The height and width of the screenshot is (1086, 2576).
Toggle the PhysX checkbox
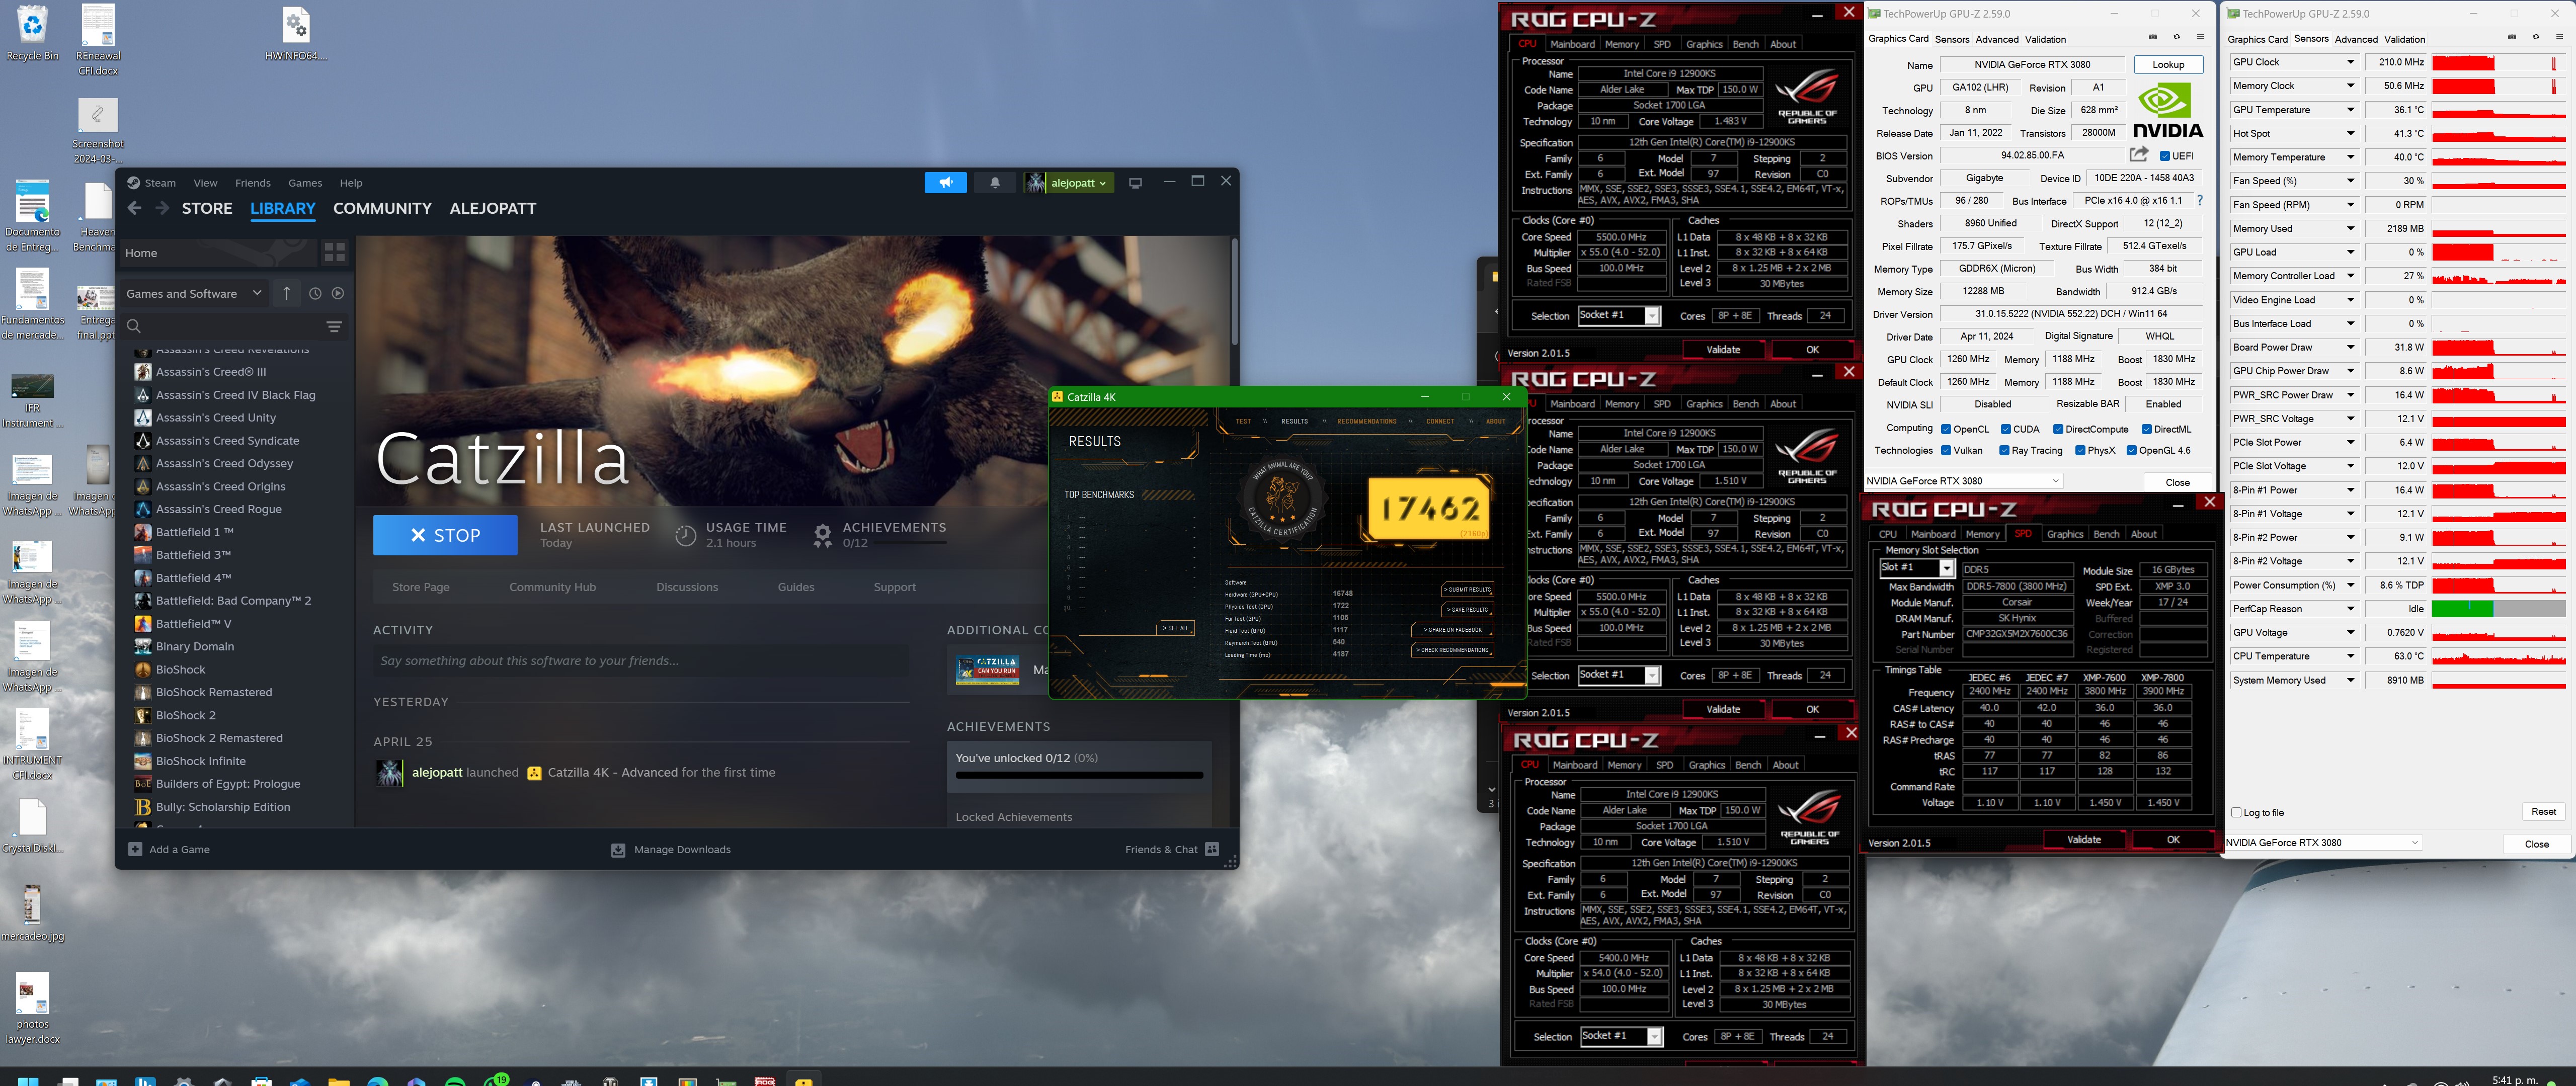[x=2080, y=450]
